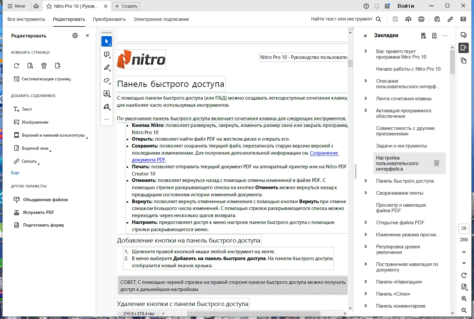Expand the bookmark Лента сочетания клавиш
Screen dimensions: 474x319
coord(366,99)
